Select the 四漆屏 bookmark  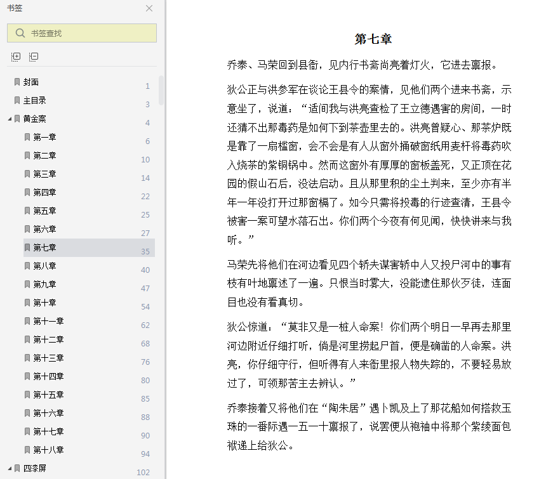click(x=34, y=469)
